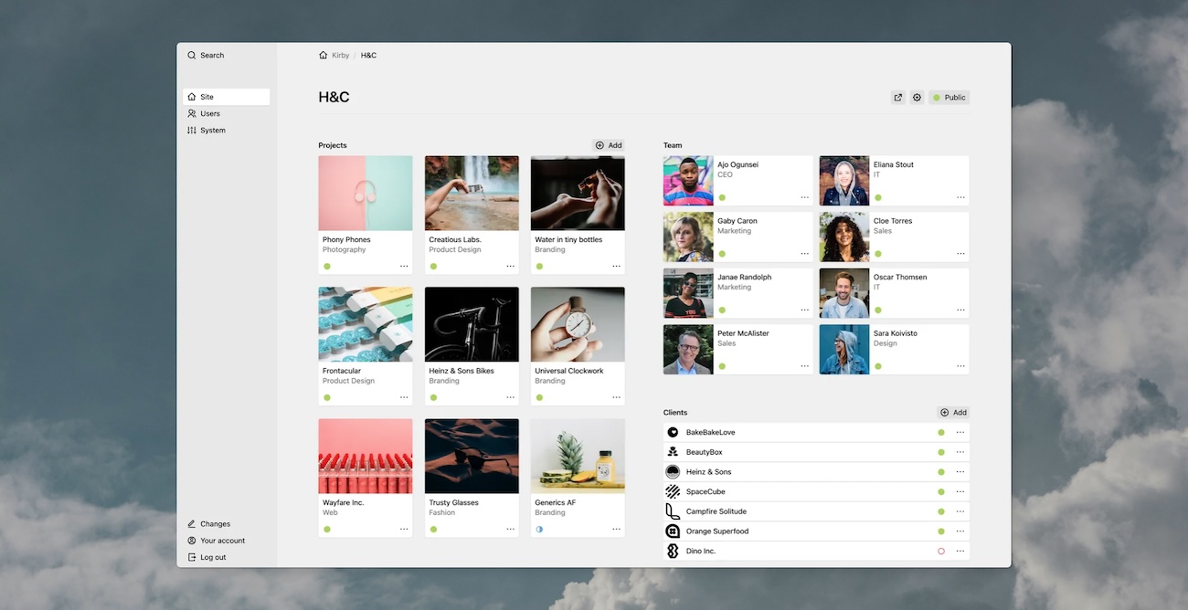Click the Campfire Solitude logo icon
The width and height of the screenshot is (1188, 610).
coord(673,511)
